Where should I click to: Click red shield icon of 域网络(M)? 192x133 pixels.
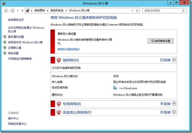pyautogui.click(x=59, y=60)
